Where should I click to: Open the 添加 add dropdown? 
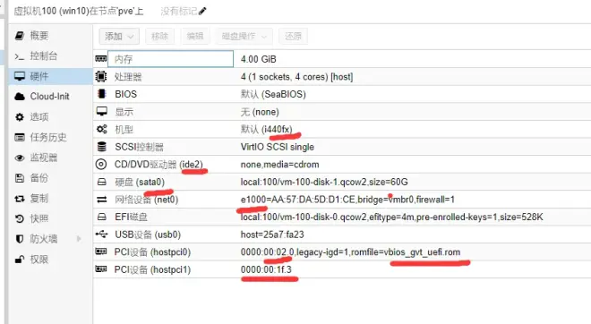119,36
